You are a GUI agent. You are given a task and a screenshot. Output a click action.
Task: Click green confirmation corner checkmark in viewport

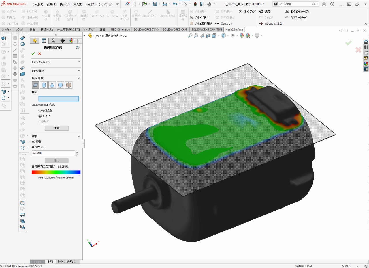pyautogui.click(x=349, y=43)
